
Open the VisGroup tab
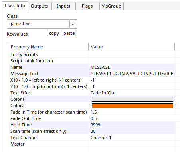(x=111, y=6)
